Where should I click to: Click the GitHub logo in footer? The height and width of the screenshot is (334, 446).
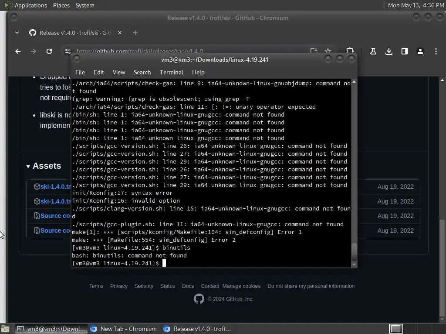pyautogui.click(x=199, y=299)
